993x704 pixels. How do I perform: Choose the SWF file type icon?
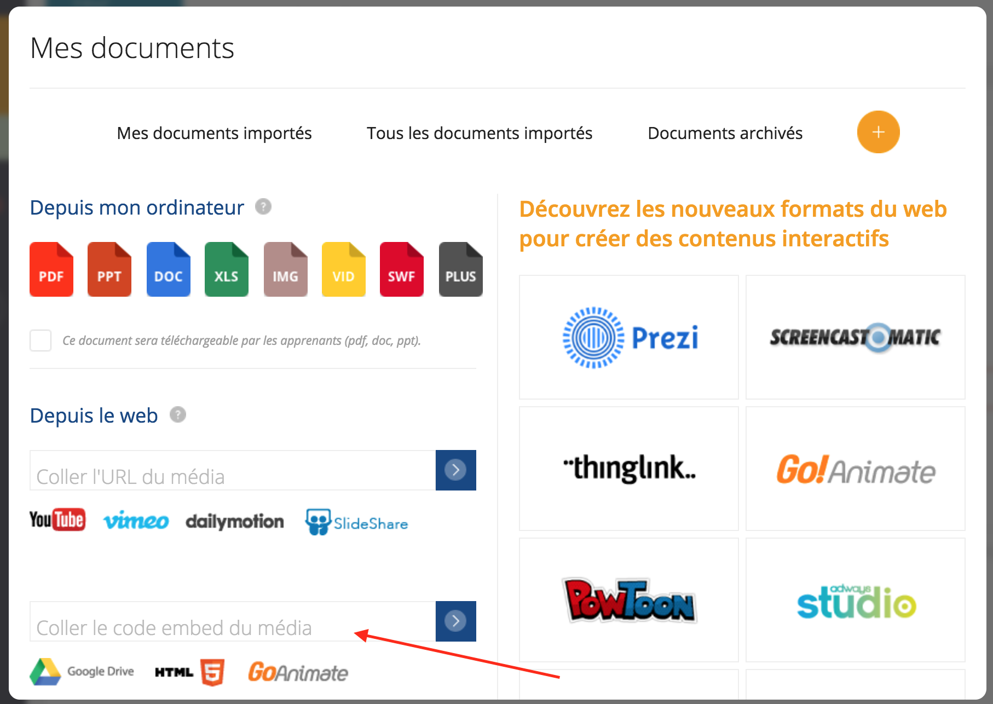(402, 269)
